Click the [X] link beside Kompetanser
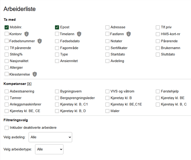Screen dimensions: 191x160 29,84
